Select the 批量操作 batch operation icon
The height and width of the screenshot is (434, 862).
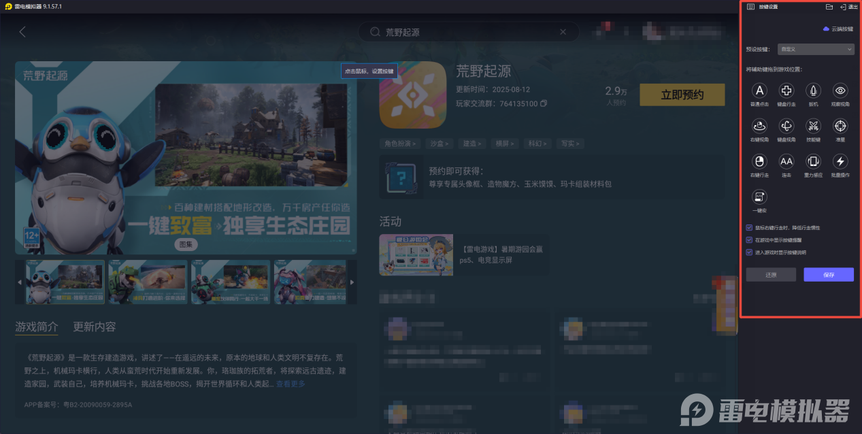[x=840, y=162]
